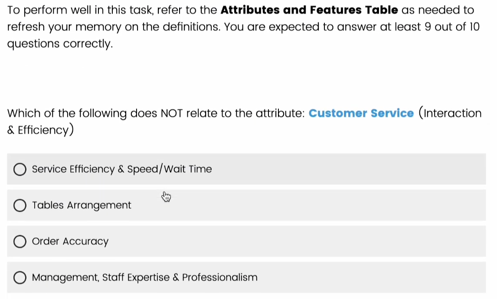Click the blue "Customer Service" attribute text
This screenshot has width=497, height=299.
tap(361, 114)
